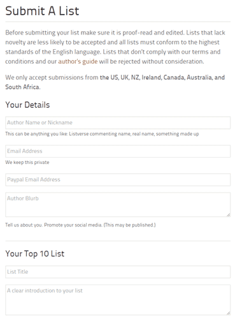
Task: Click the Author Name or Nickname field
Action: pyautogui.click(x=118, y=122)
